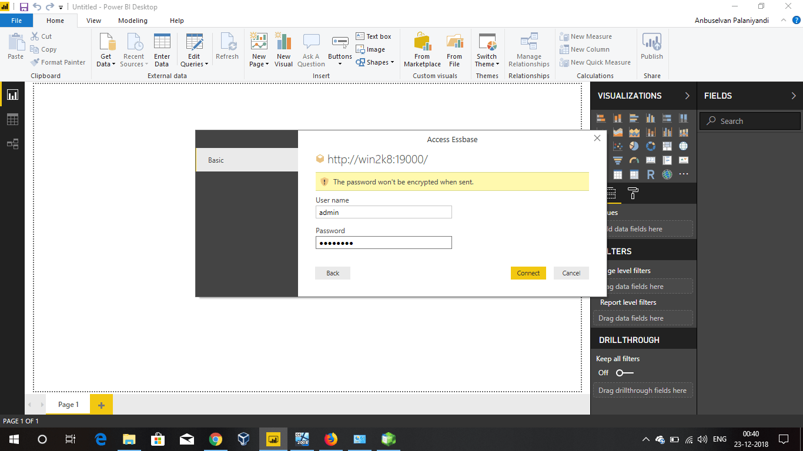Import more custom visuals (ellipsis)
This screenshot has width=803, height=451.
tap(684, 174)
